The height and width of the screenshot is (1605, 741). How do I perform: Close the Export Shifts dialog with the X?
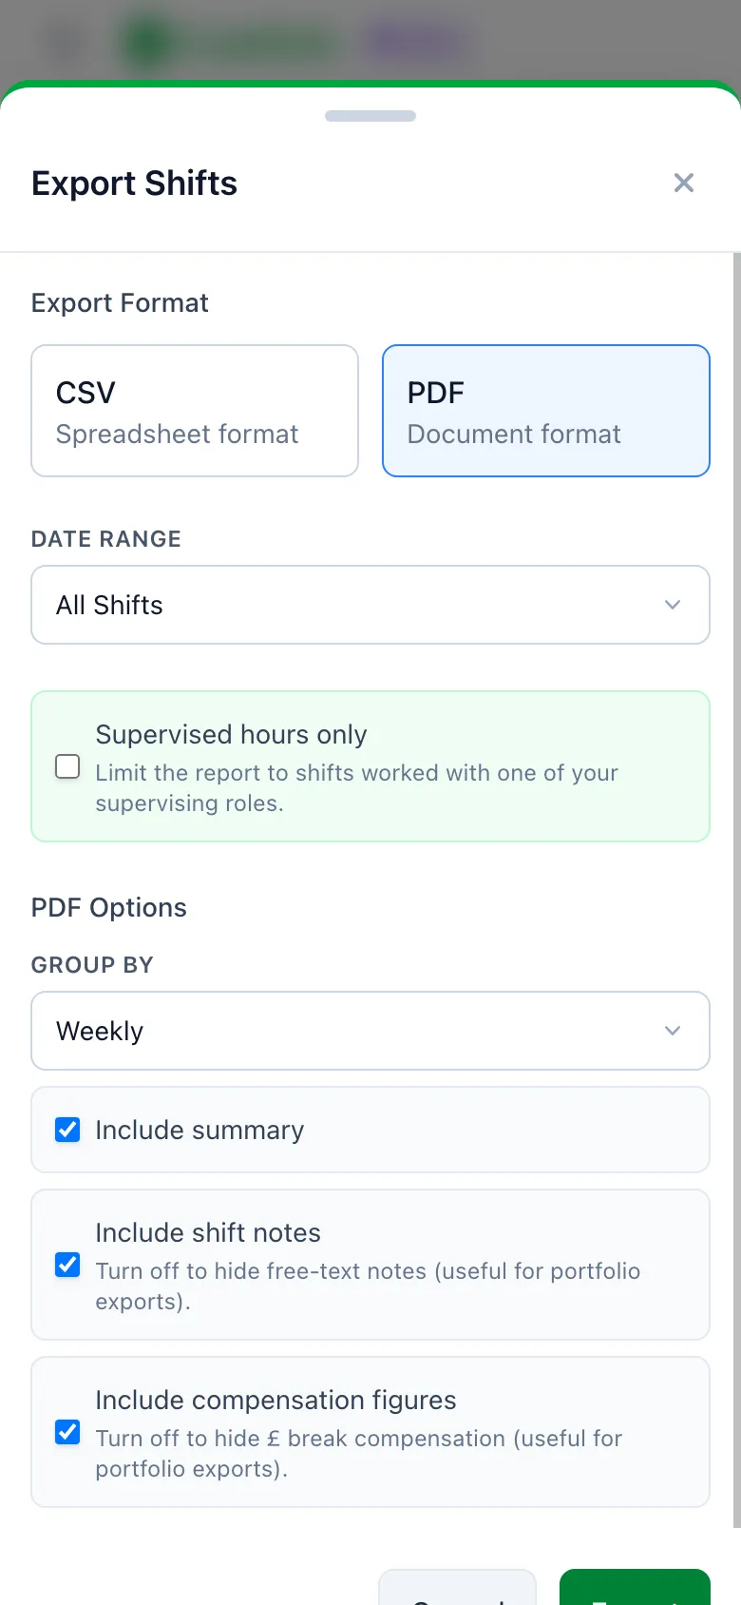coord(683,183)
